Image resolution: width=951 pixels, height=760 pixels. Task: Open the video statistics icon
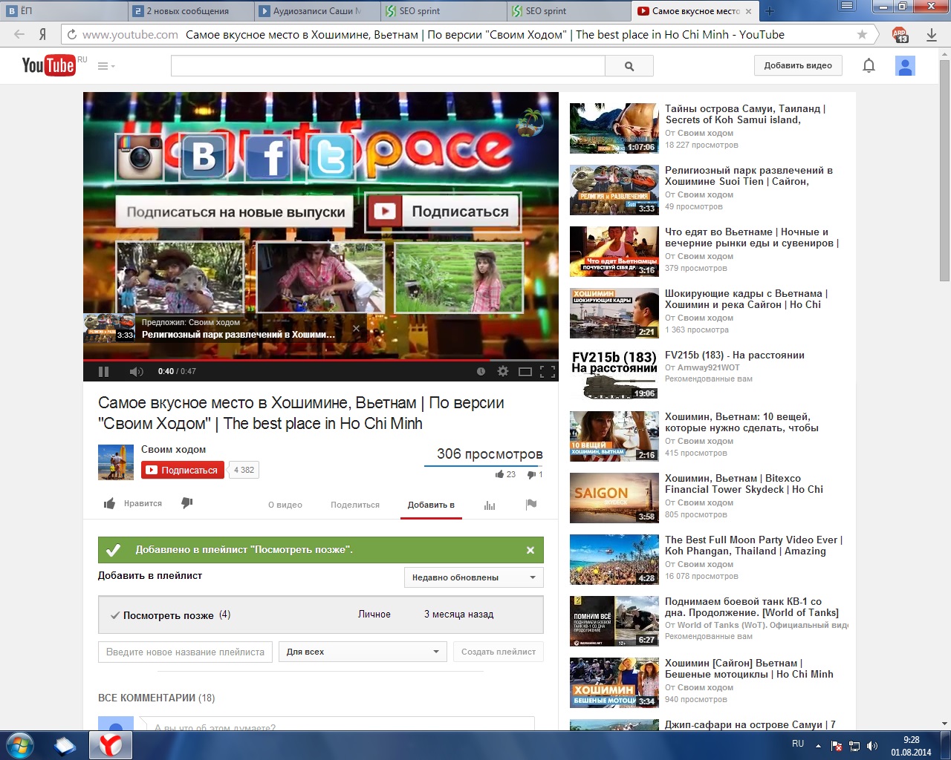(x=490, y=505)
